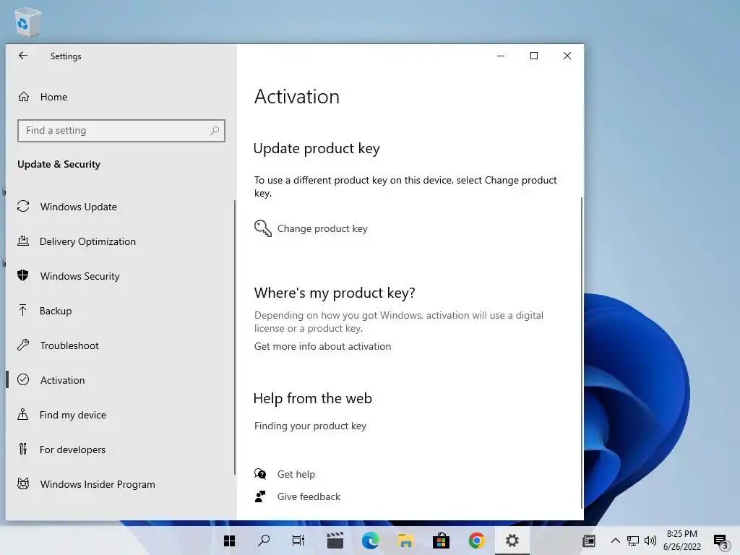
Task: Click Get help link
Action: pos(296,474)
